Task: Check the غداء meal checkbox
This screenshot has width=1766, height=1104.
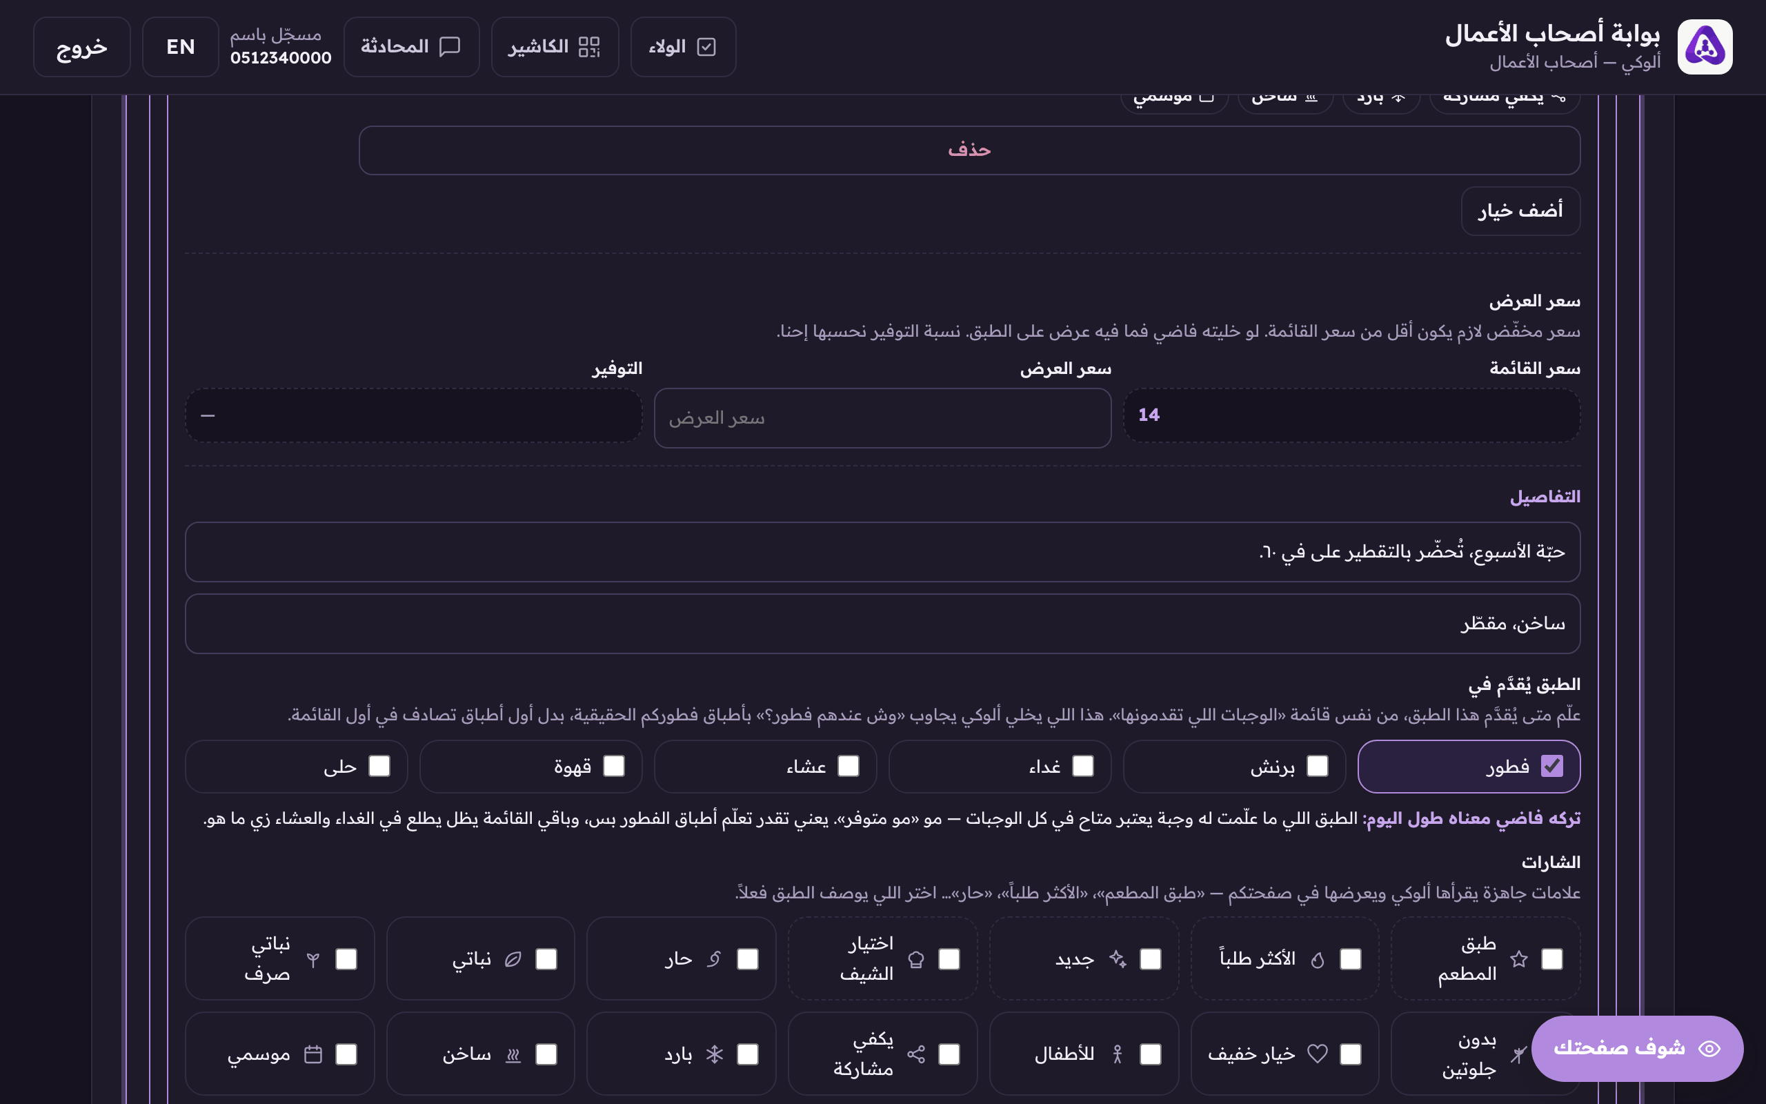Action: pyautogui.click(x=1083, y=766)
